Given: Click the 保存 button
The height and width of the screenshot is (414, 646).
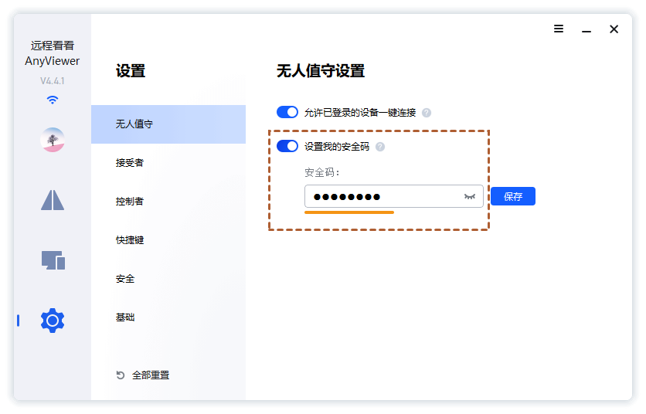Looking at the screenshot, I should coord(513,197).
